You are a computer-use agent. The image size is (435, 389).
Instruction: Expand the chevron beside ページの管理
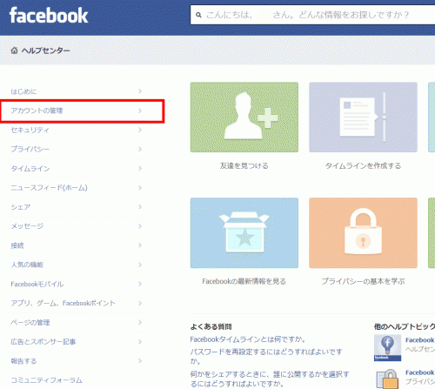click(140, 322)
